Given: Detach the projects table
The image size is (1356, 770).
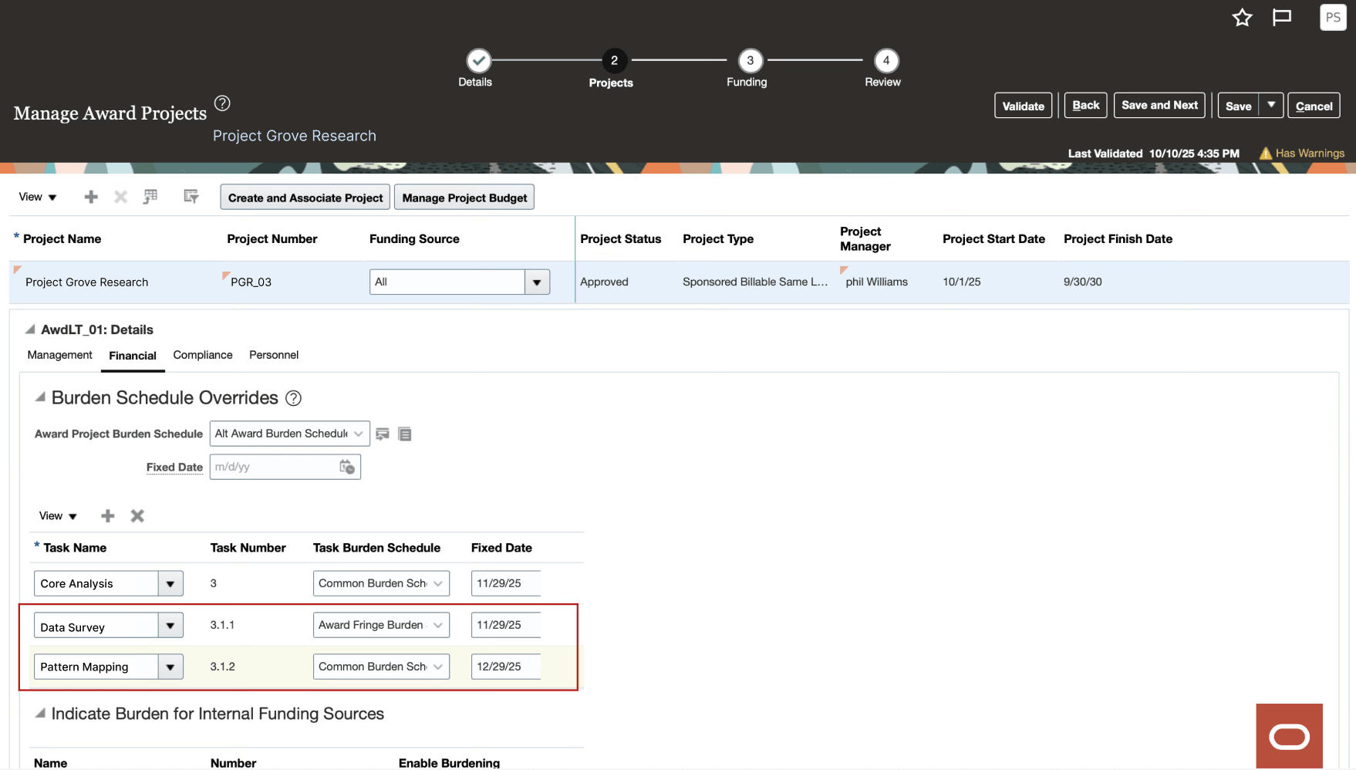Looking at the screenshot, I should click(150, 197).
